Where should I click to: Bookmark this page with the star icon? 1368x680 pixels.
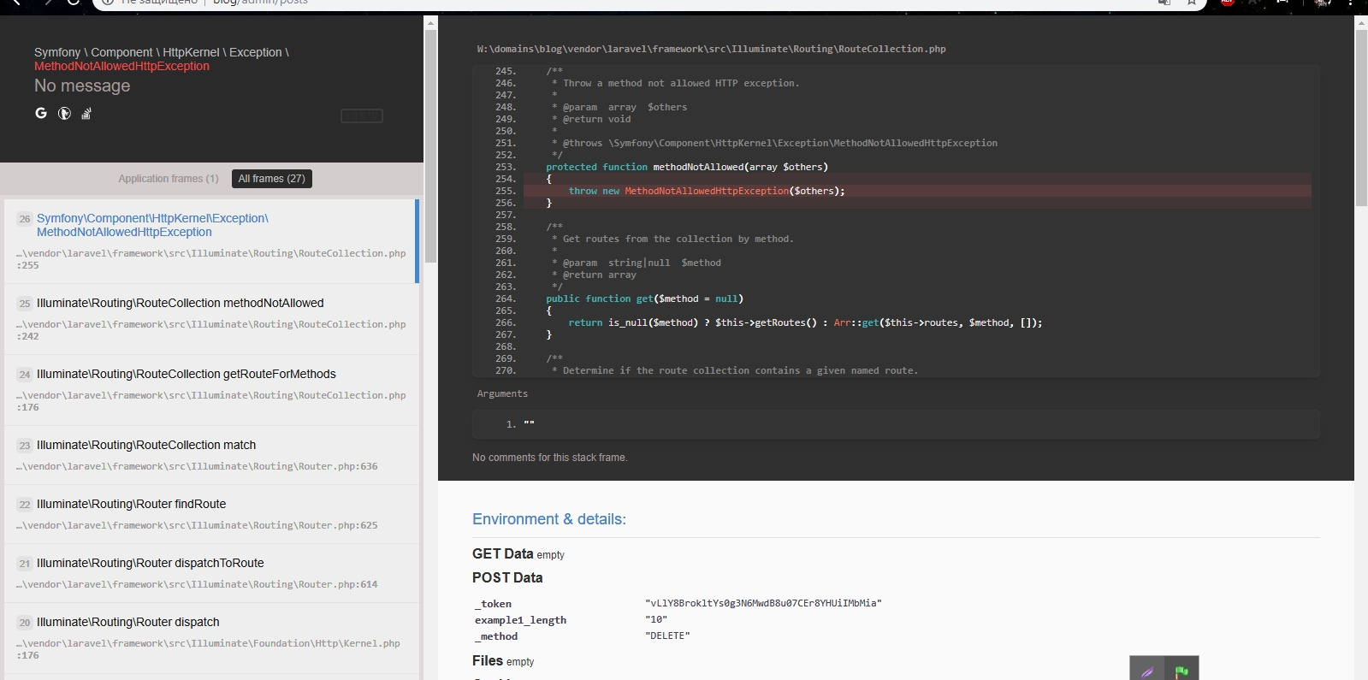click(x=1191, y=3)
